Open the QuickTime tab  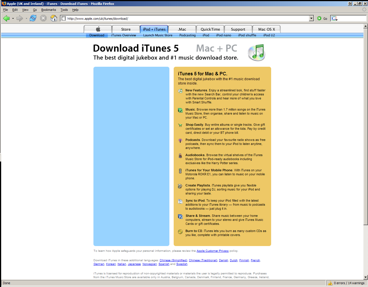(210, 29)
